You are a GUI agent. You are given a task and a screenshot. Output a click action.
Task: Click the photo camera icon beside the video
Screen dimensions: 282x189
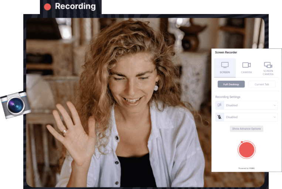[15, 105]
